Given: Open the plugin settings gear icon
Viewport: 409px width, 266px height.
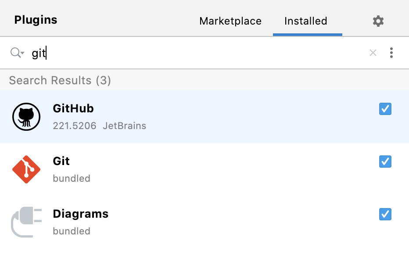Looking at the screenshot, I should [378, 21].
